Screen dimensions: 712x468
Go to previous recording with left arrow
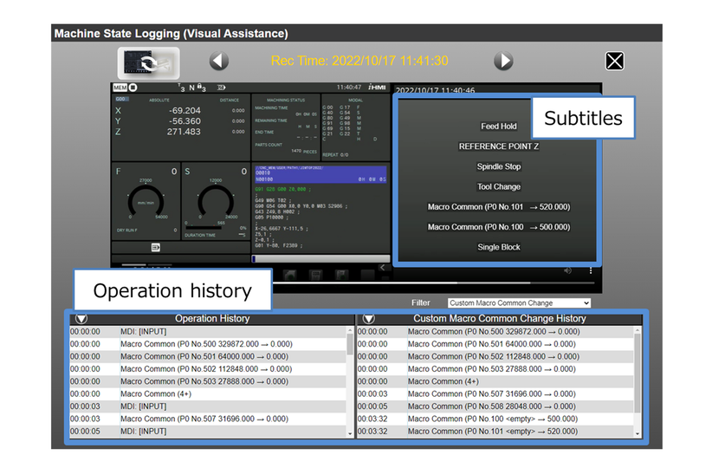point(219,62)
